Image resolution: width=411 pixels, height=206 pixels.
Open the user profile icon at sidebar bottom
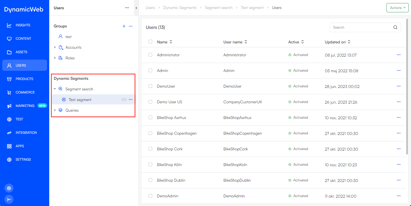9,188
